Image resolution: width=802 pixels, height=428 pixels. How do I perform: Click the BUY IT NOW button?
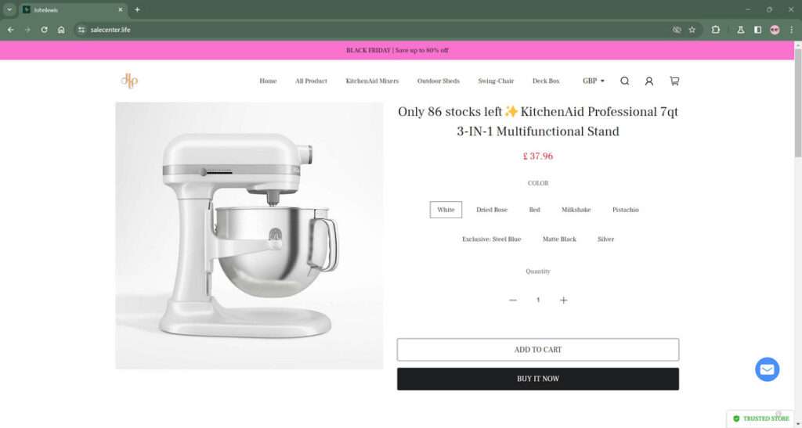[x=538, y=379]
